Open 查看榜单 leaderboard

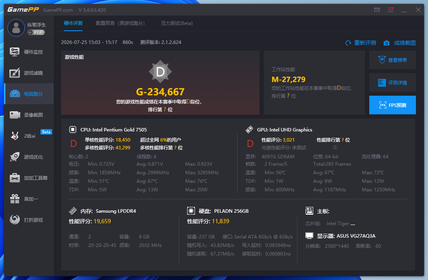(x=393, y=60)
